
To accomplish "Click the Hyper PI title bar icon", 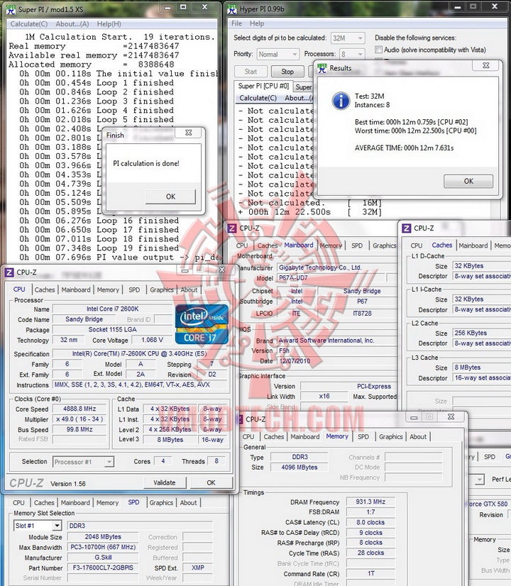I will click(232, 9).
